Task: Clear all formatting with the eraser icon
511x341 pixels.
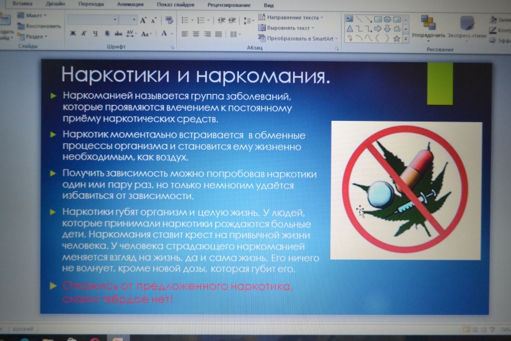Action: pos(170,20)
